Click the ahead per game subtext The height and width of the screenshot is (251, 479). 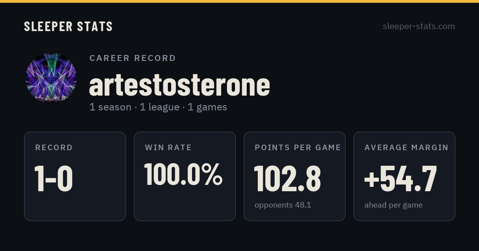point(394,205)
